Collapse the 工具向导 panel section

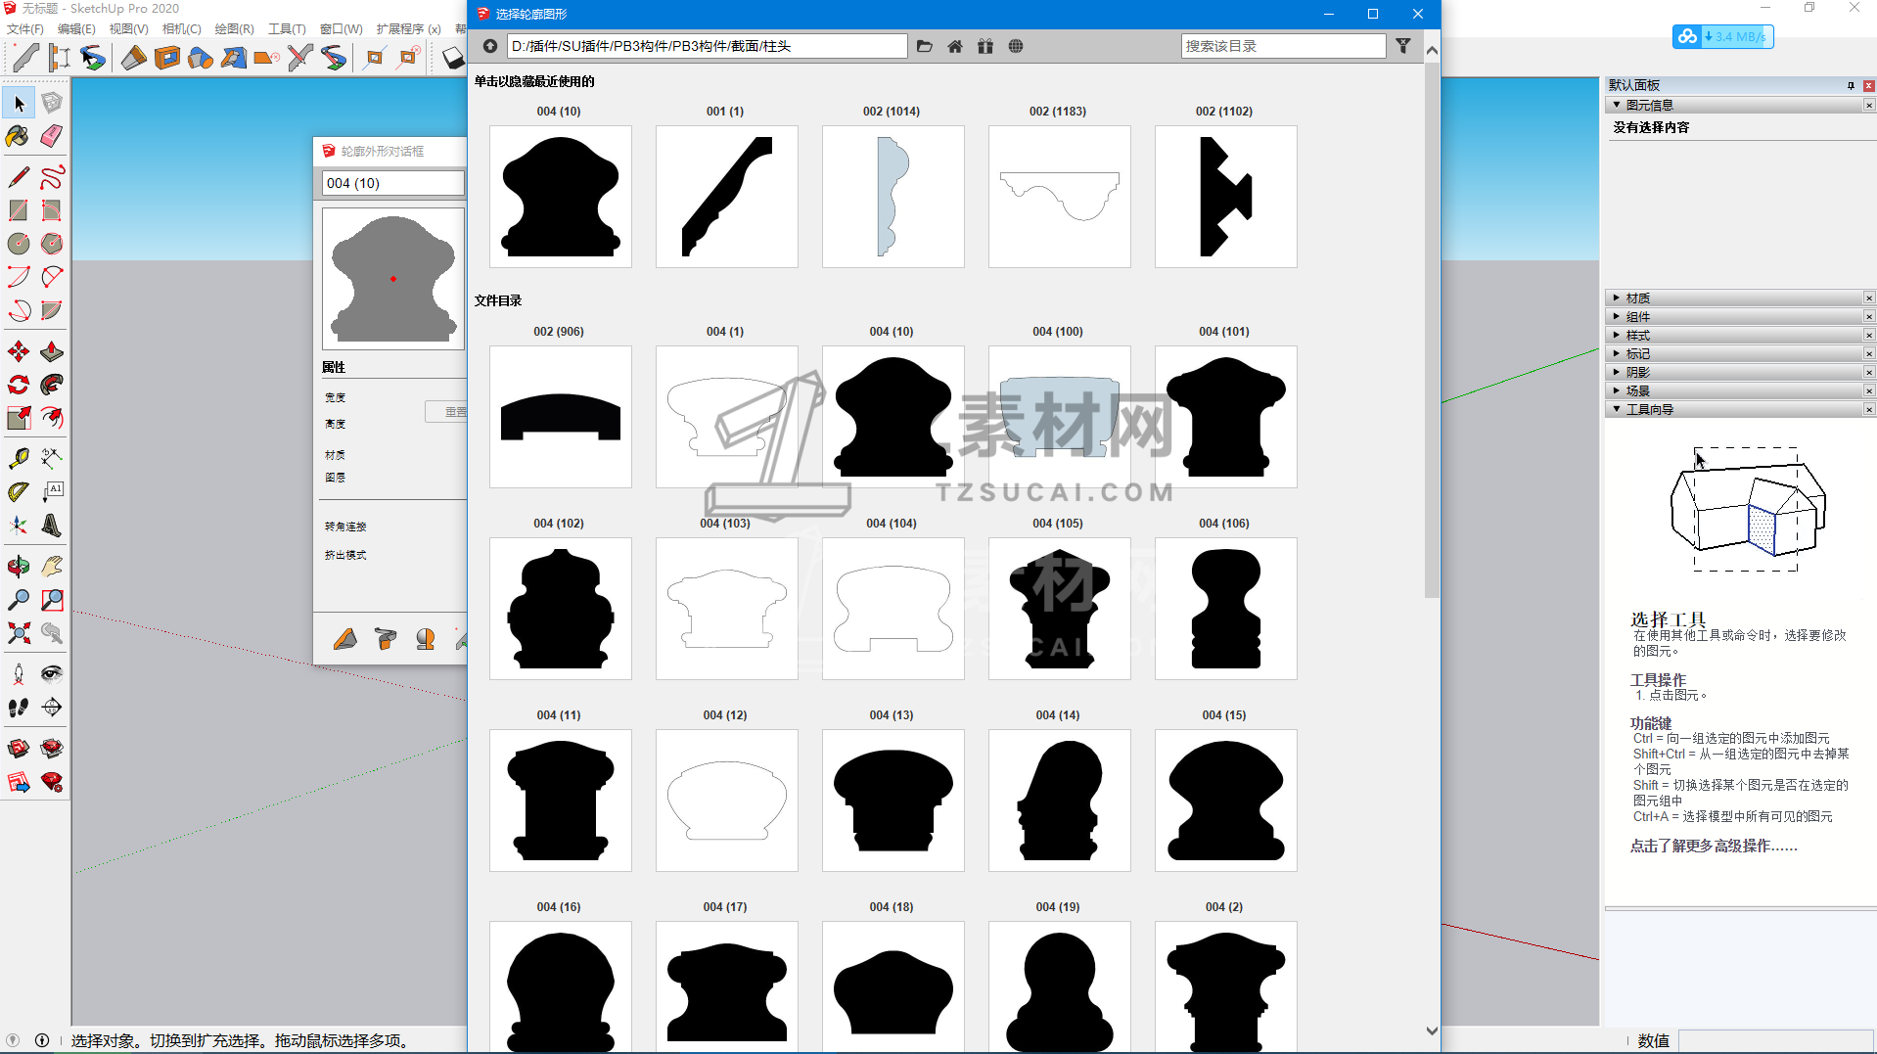point(1649,410)
